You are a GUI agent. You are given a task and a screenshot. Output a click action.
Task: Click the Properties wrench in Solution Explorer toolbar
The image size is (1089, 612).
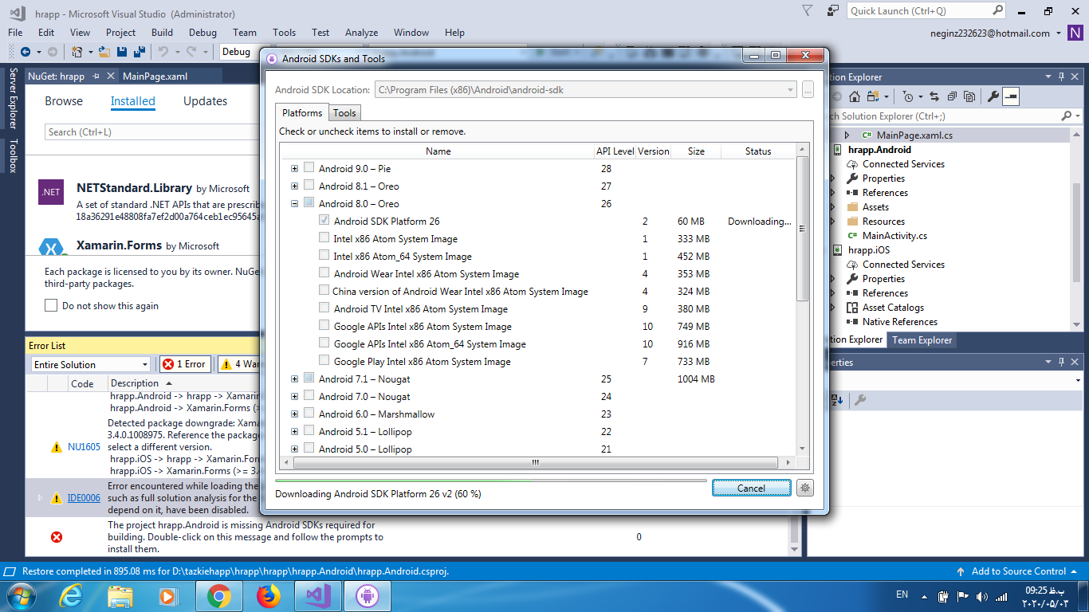pyautogui.click(x=993, y=96)
